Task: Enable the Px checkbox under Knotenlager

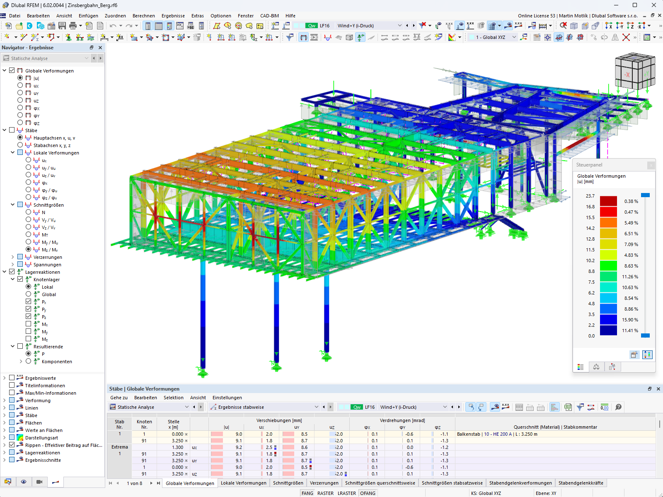Action: 29,302
